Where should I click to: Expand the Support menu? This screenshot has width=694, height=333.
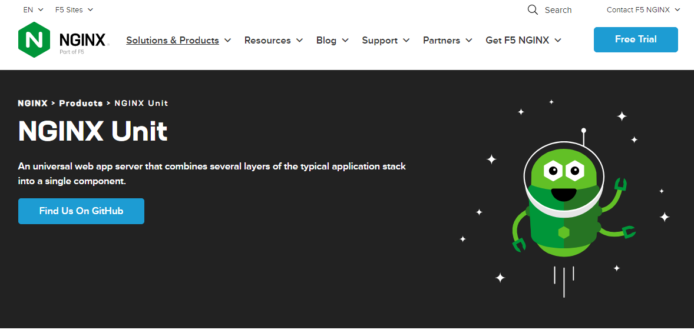[385, 41]
